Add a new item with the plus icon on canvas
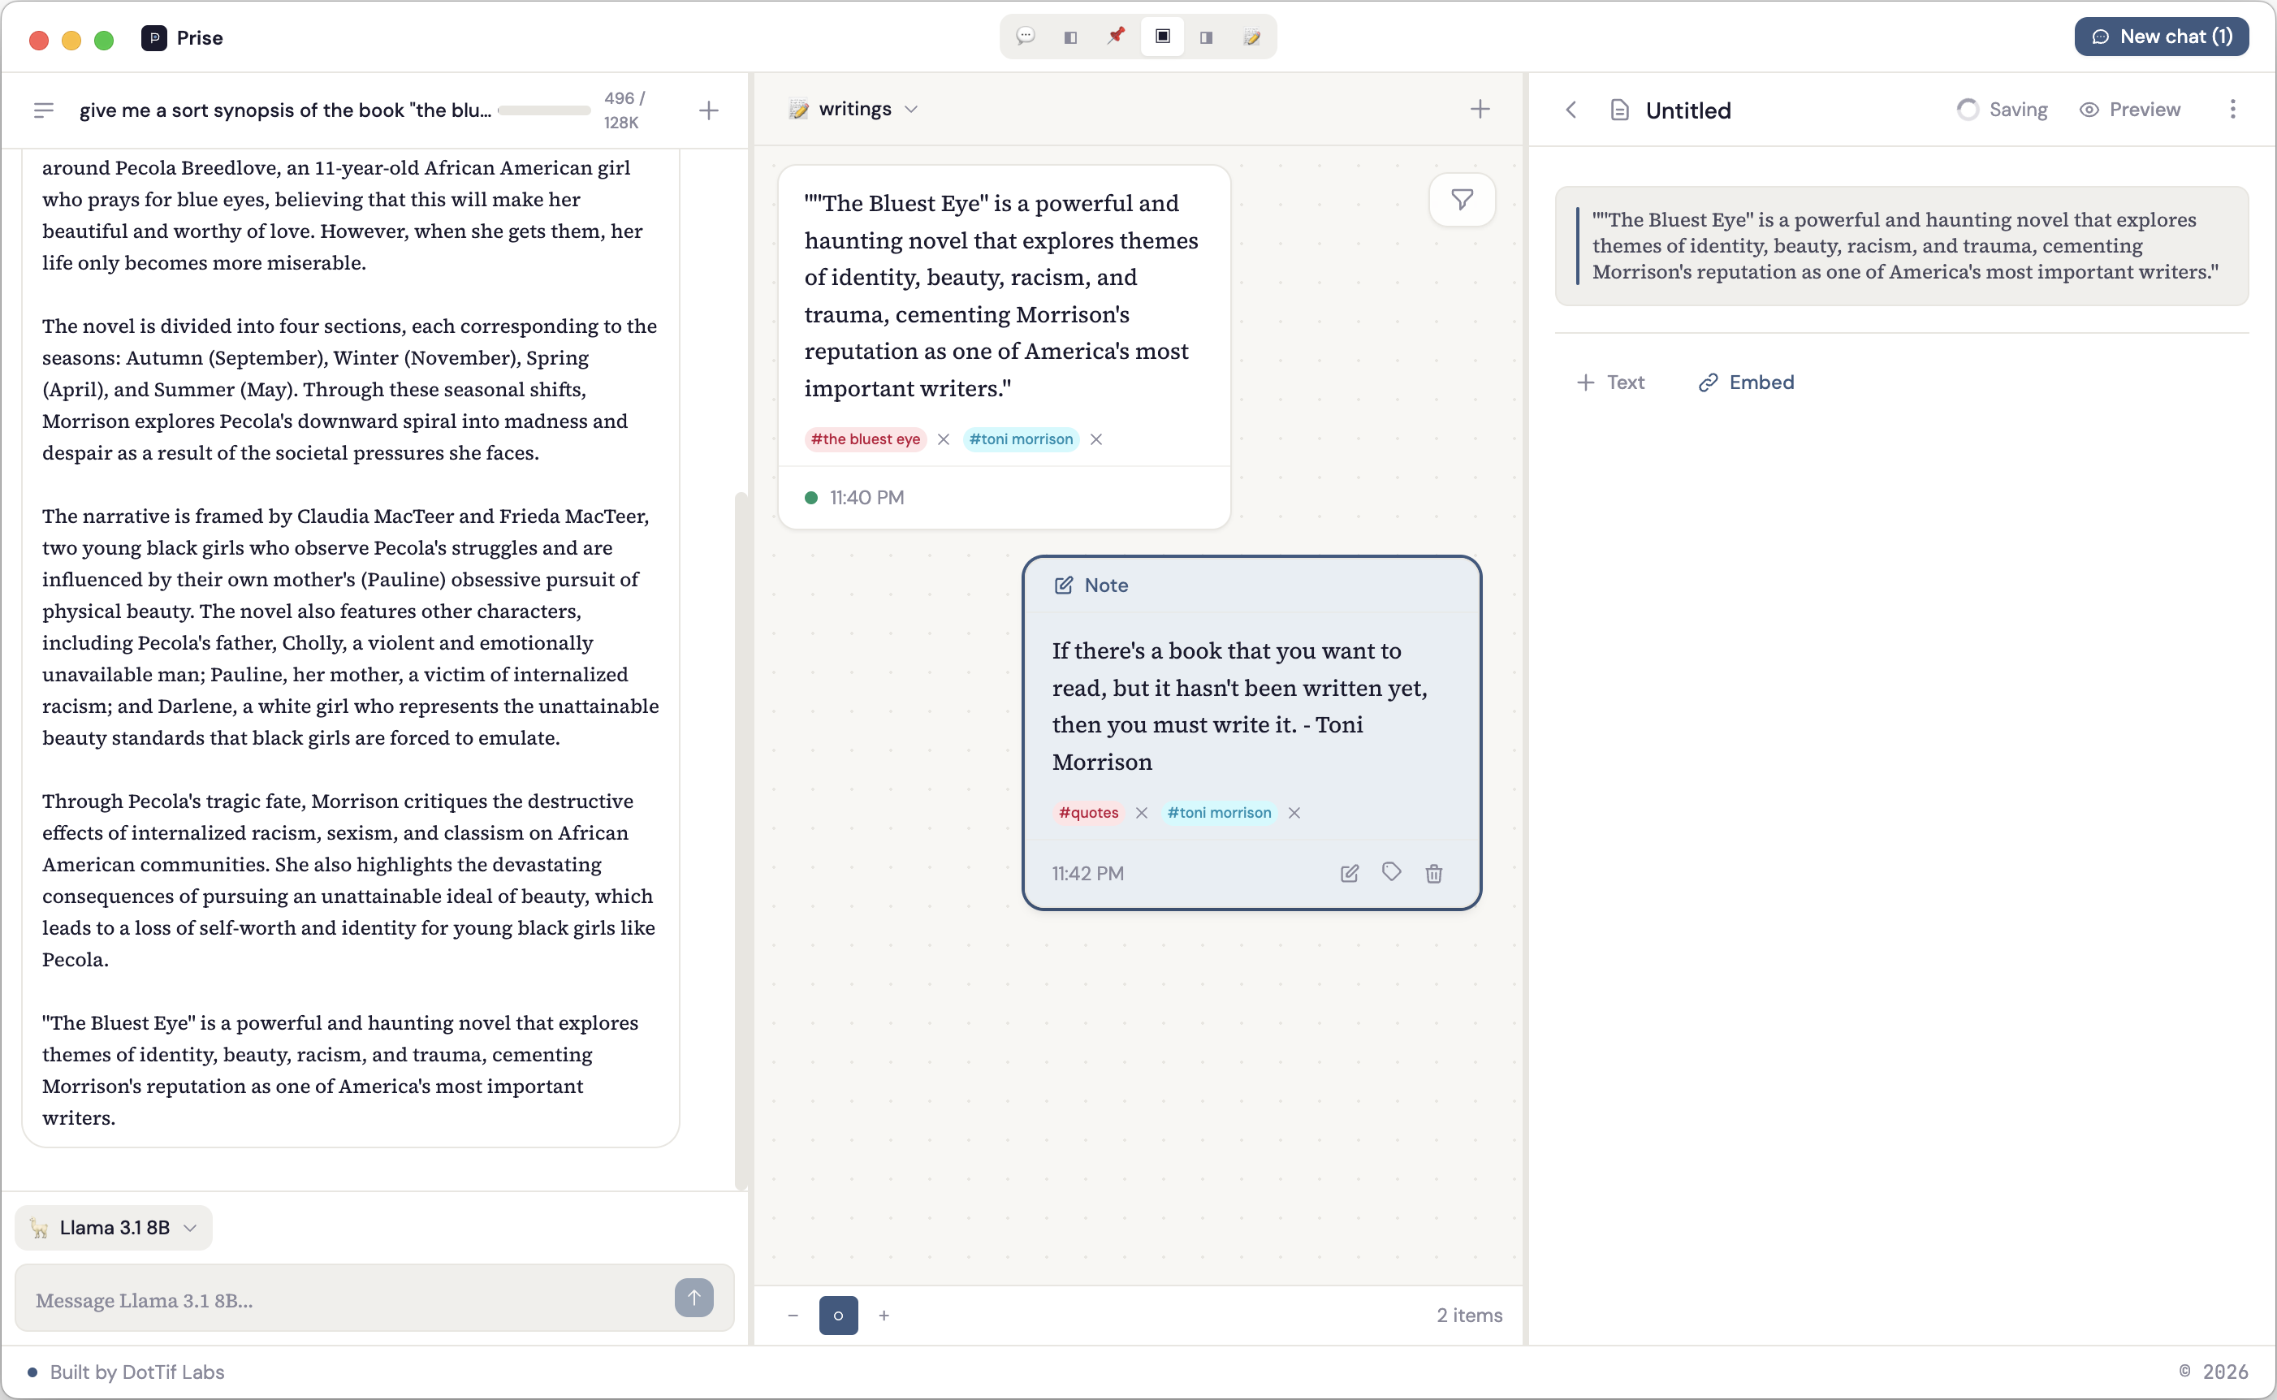This screenshot has height=1400, width=2277. click(1480, 110)
